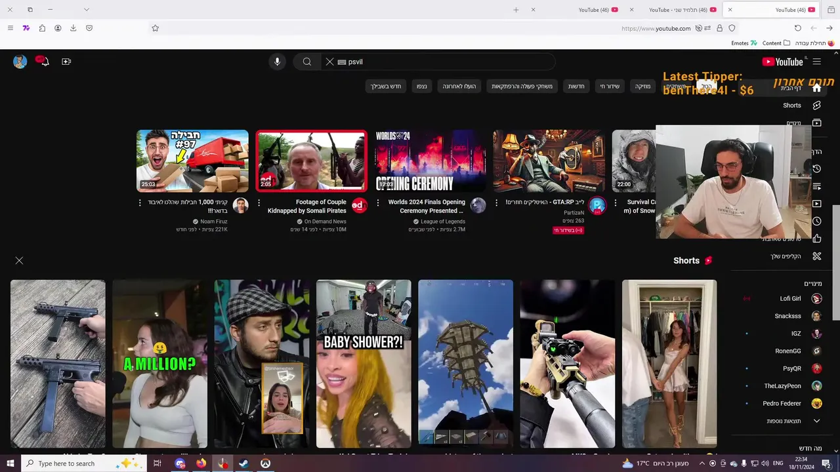Open Windows Task View button

pyautogui.click(x=157, y=463)
